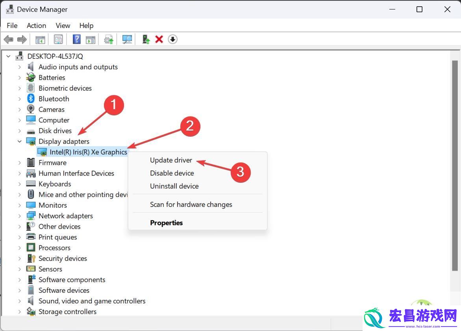Choose Uninstall device from the context menu
Viewport: 461px width, 331px height.
coord(174,186)
